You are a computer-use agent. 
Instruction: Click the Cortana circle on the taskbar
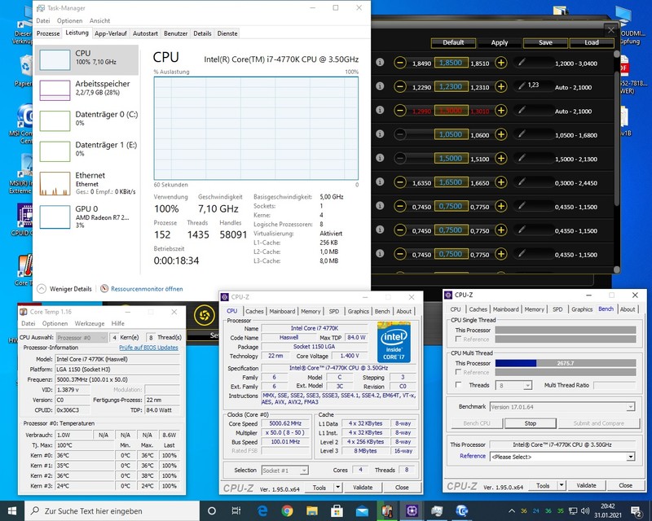pos(212,510)
